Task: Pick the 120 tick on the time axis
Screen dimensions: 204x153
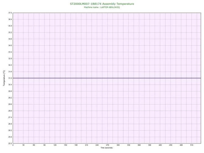Action: [x=55, y=145]
